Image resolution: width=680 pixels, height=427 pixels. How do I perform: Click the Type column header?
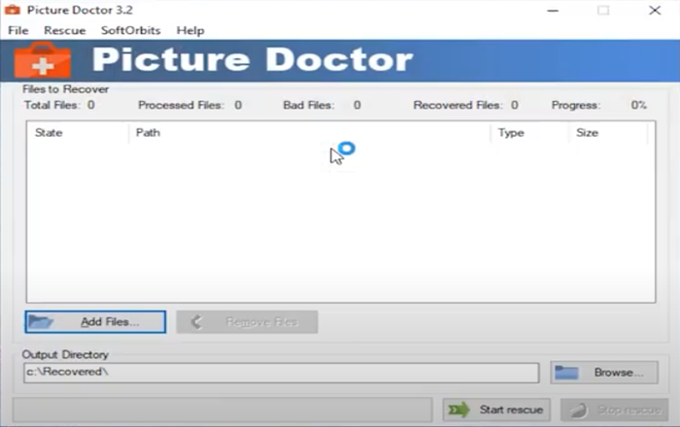coord(529,133)
